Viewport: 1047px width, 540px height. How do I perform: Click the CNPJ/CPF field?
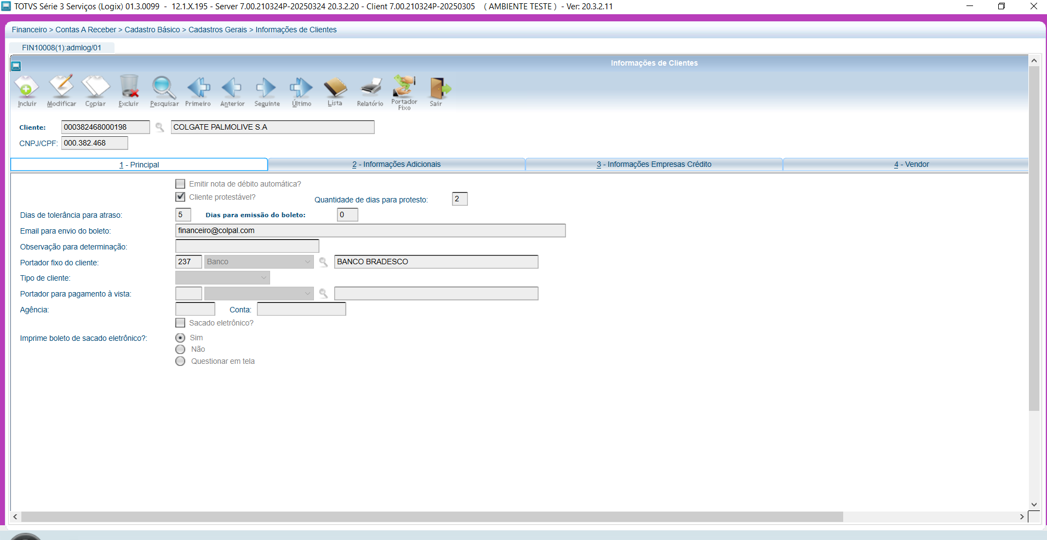(x=94, y=143)
